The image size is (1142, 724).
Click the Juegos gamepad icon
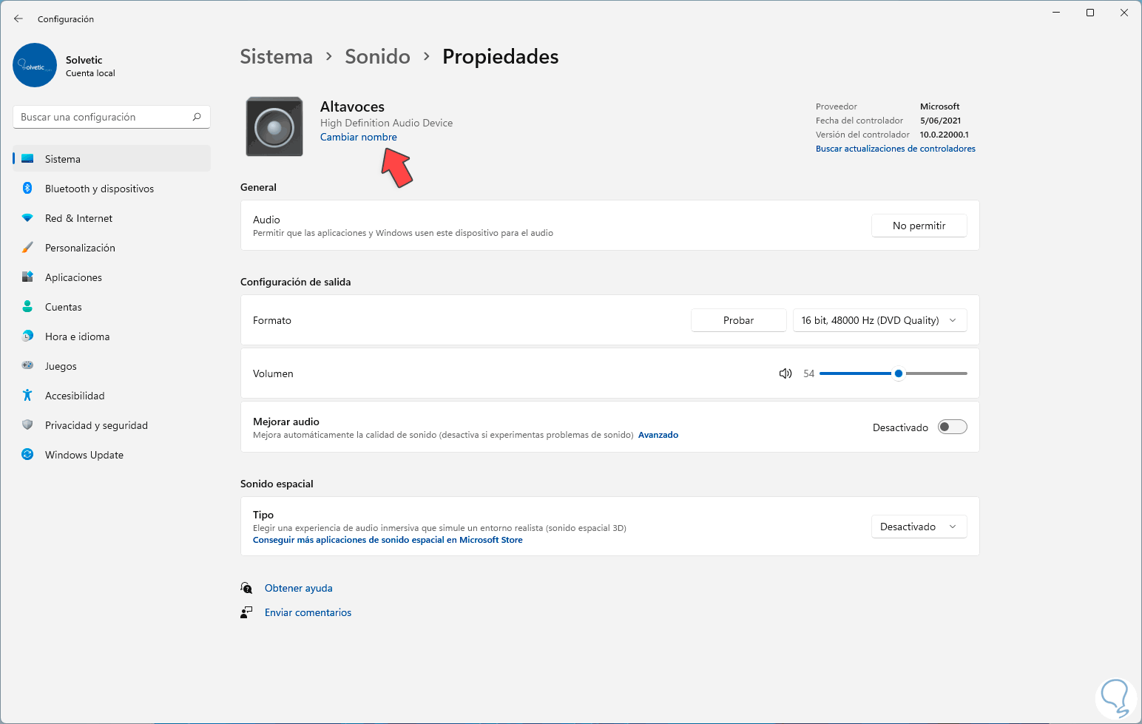click(27, 366)
